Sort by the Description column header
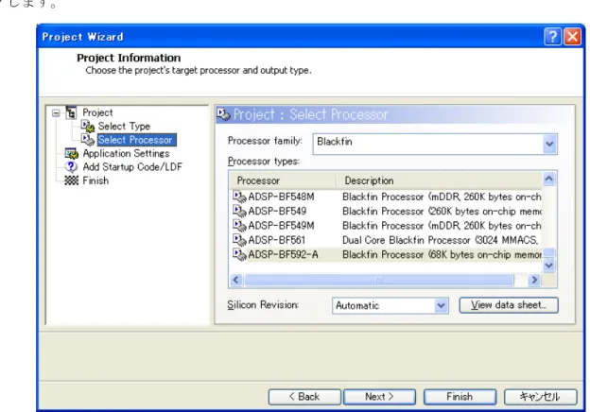Image resolution: width=590 pixels, height=412 pixels. (x=439, y=180)
